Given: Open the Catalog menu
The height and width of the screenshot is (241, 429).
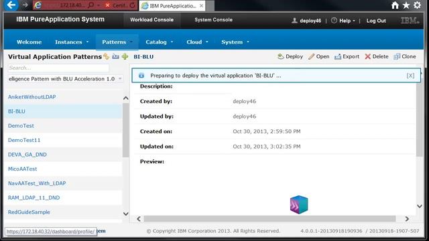Looking at the screenshot, I should click(x=160, y=42).
